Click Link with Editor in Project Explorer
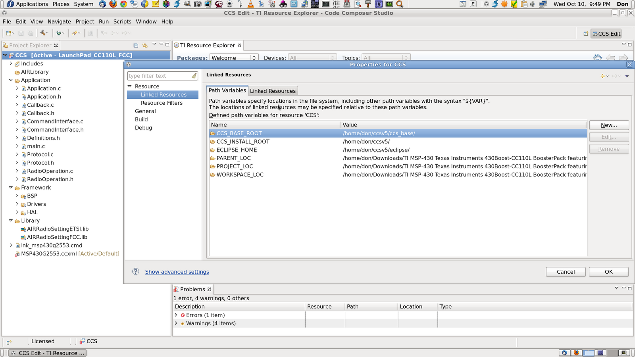 pyautogui.click(x=145, y=45)
